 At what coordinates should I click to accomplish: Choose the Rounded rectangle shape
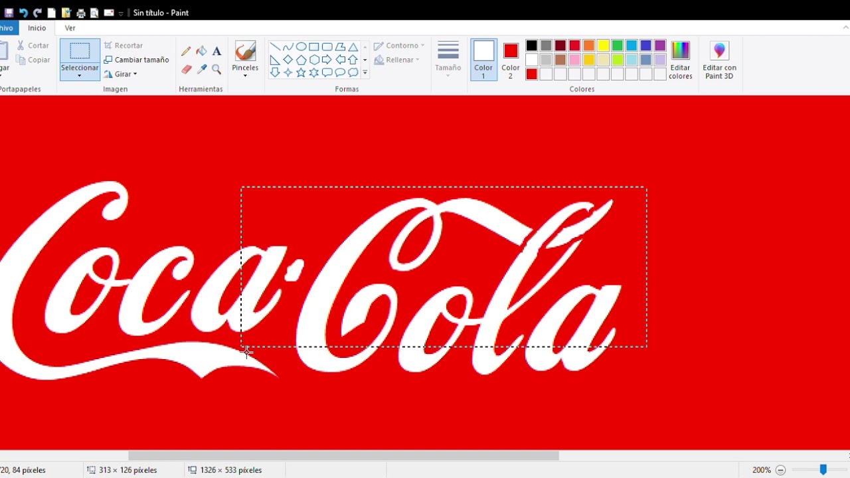[327, 47]
